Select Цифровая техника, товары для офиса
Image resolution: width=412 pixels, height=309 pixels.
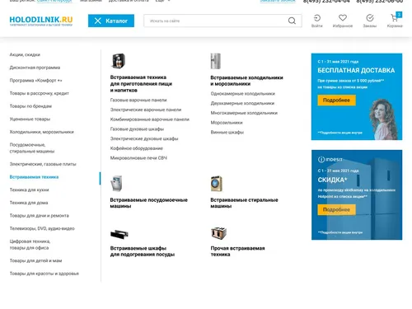pos(30,245)
